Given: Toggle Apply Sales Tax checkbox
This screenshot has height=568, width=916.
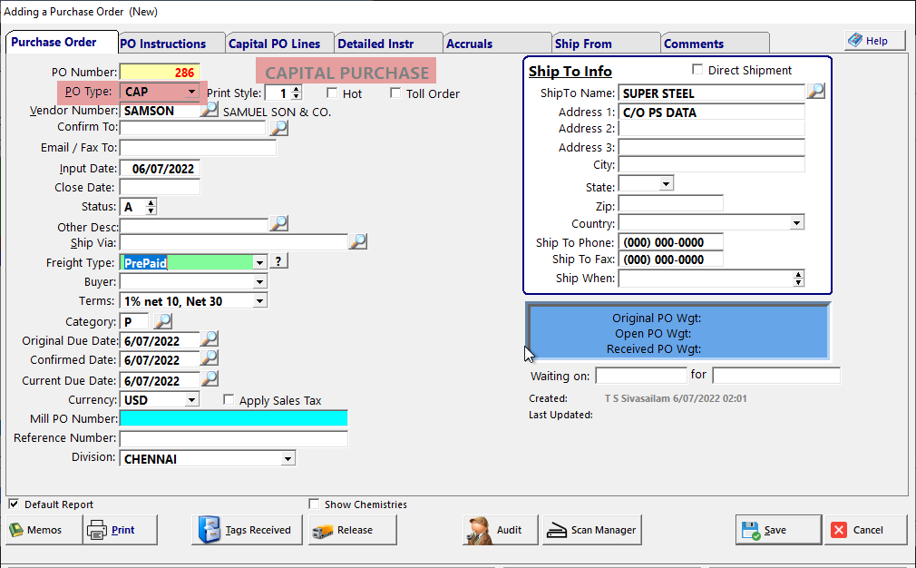Looking at the screenshot, I should 229,400.
